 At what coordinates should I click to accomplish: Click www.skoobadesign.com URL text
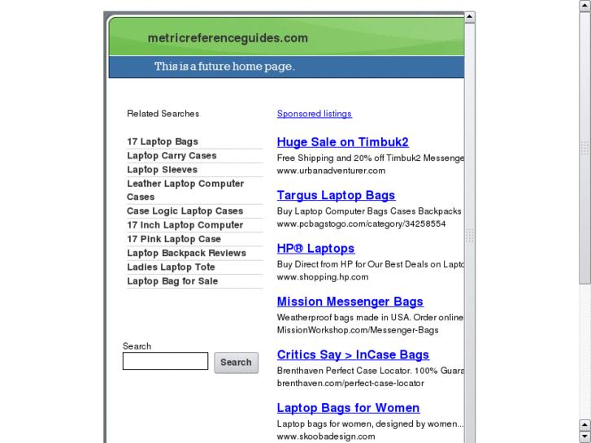click(x=326, y=436)
